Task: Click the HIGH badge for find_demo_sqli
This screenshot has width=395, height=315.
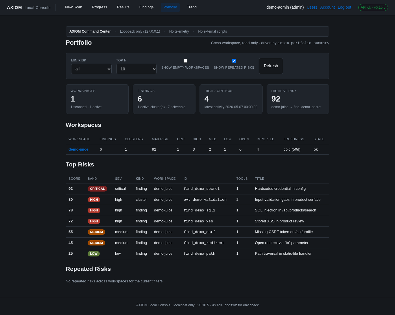Action: pos(94,210)
